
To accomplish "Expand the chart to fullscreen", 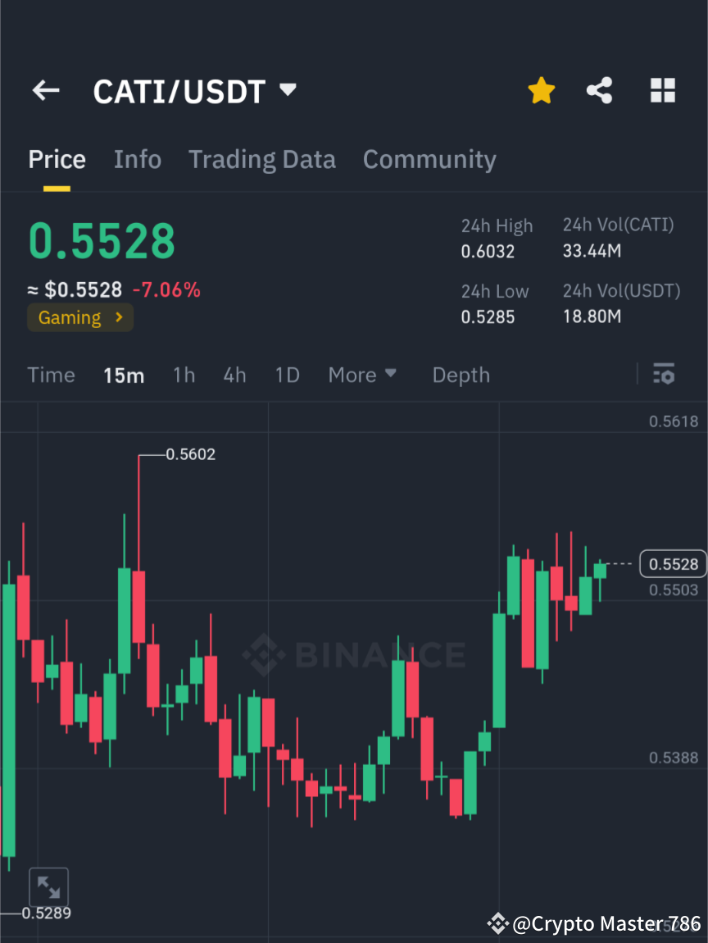I will point(48,886).
